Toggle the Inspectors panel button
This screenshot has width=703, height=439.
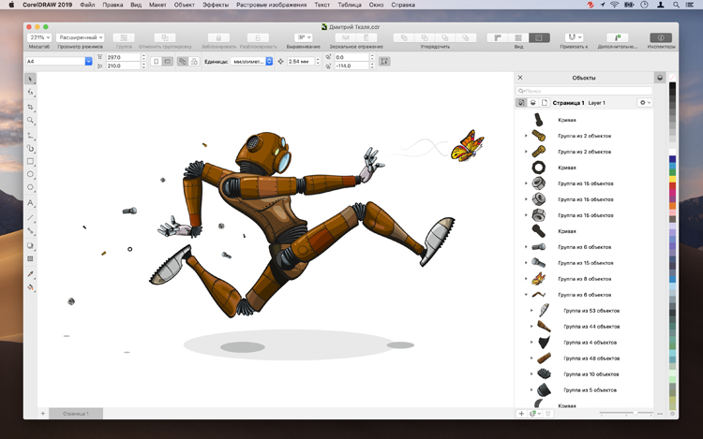click(x=661, y=38)
